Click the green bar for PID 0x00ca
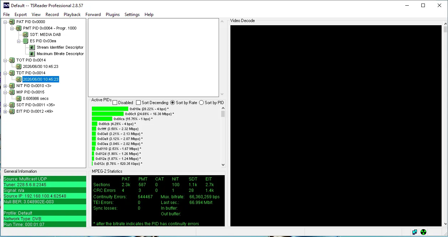 102,119
